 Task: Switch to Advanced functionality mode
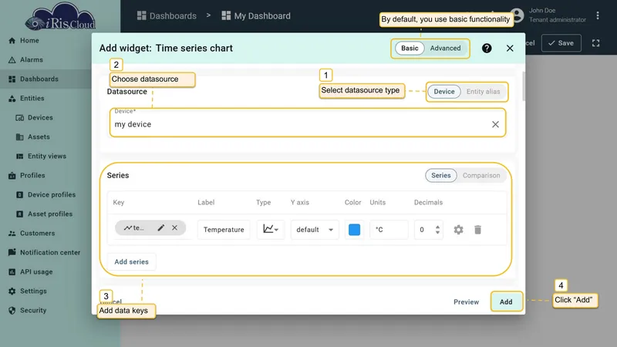445,48
